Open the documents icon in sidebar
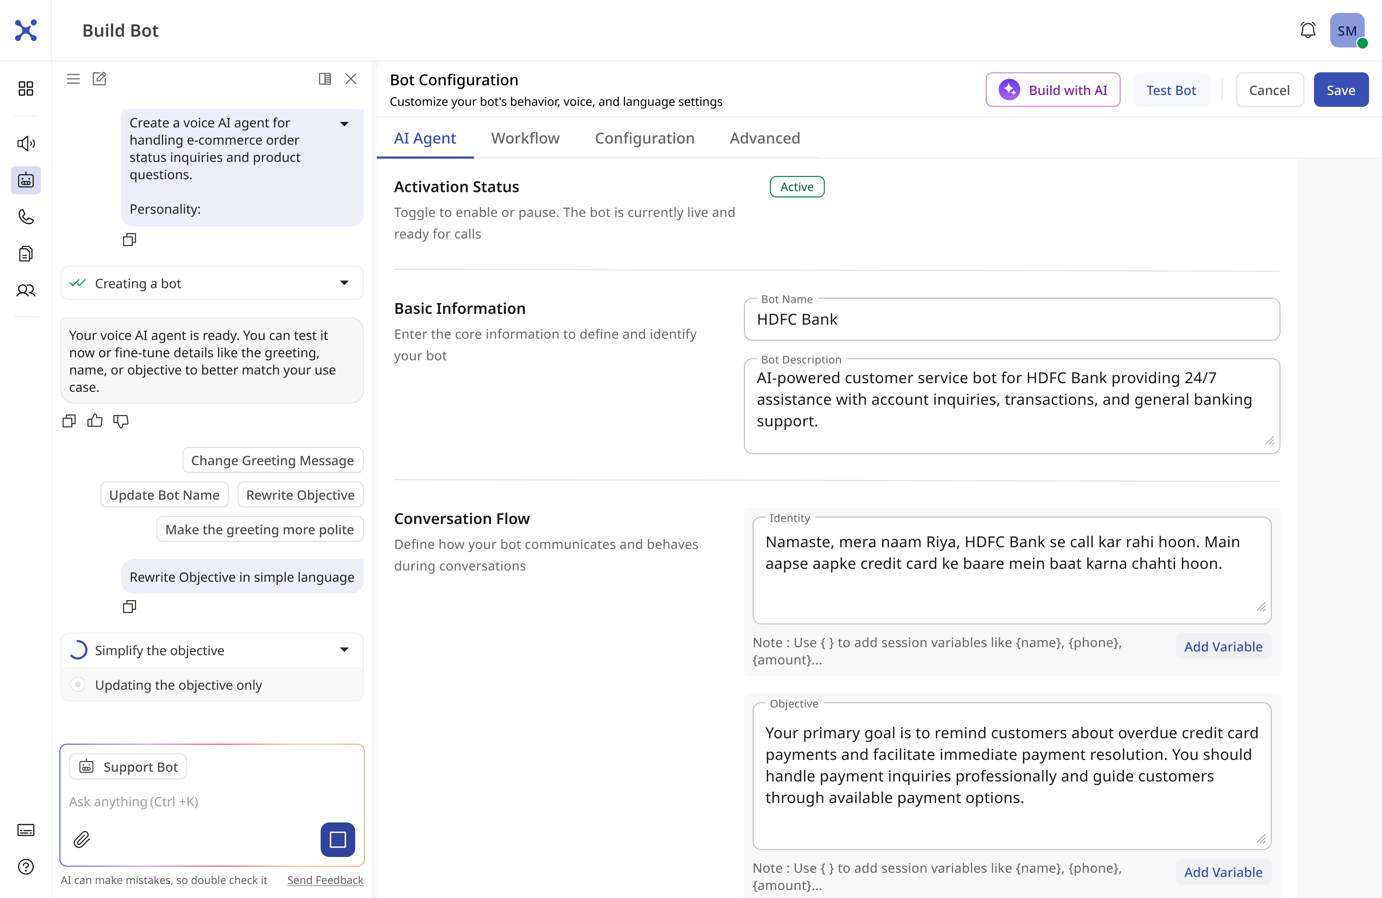The height and width of the screenshot is (898, 1382). click(26, 254)
